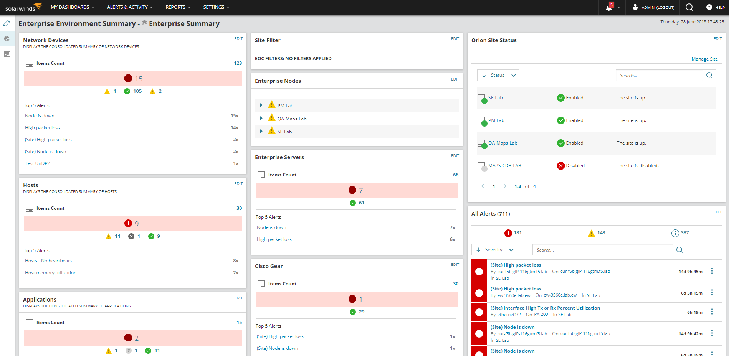Open 'Host memory utilization' alert link
This screenshot has height=356, width=729.
pos(51,273)
